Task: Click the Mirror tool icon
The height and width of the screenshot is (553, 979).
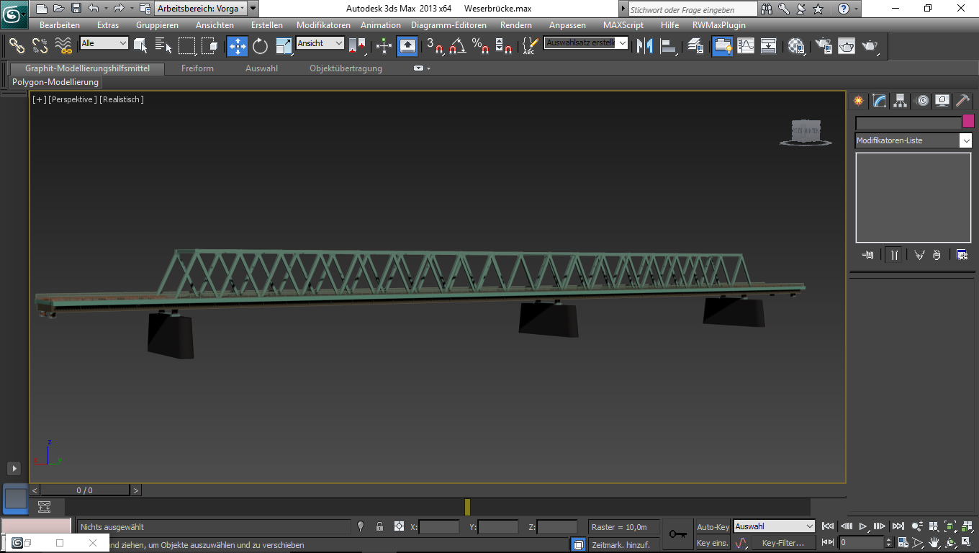Action: [644, 46]
